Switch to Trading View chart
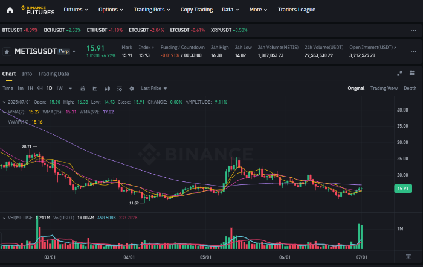Screen dimensions: 423x267 click(384, 88)
